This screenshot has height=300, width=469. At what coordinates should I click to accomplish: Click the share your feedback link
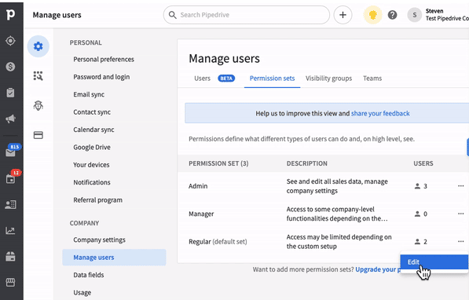(x=380, y=113)
